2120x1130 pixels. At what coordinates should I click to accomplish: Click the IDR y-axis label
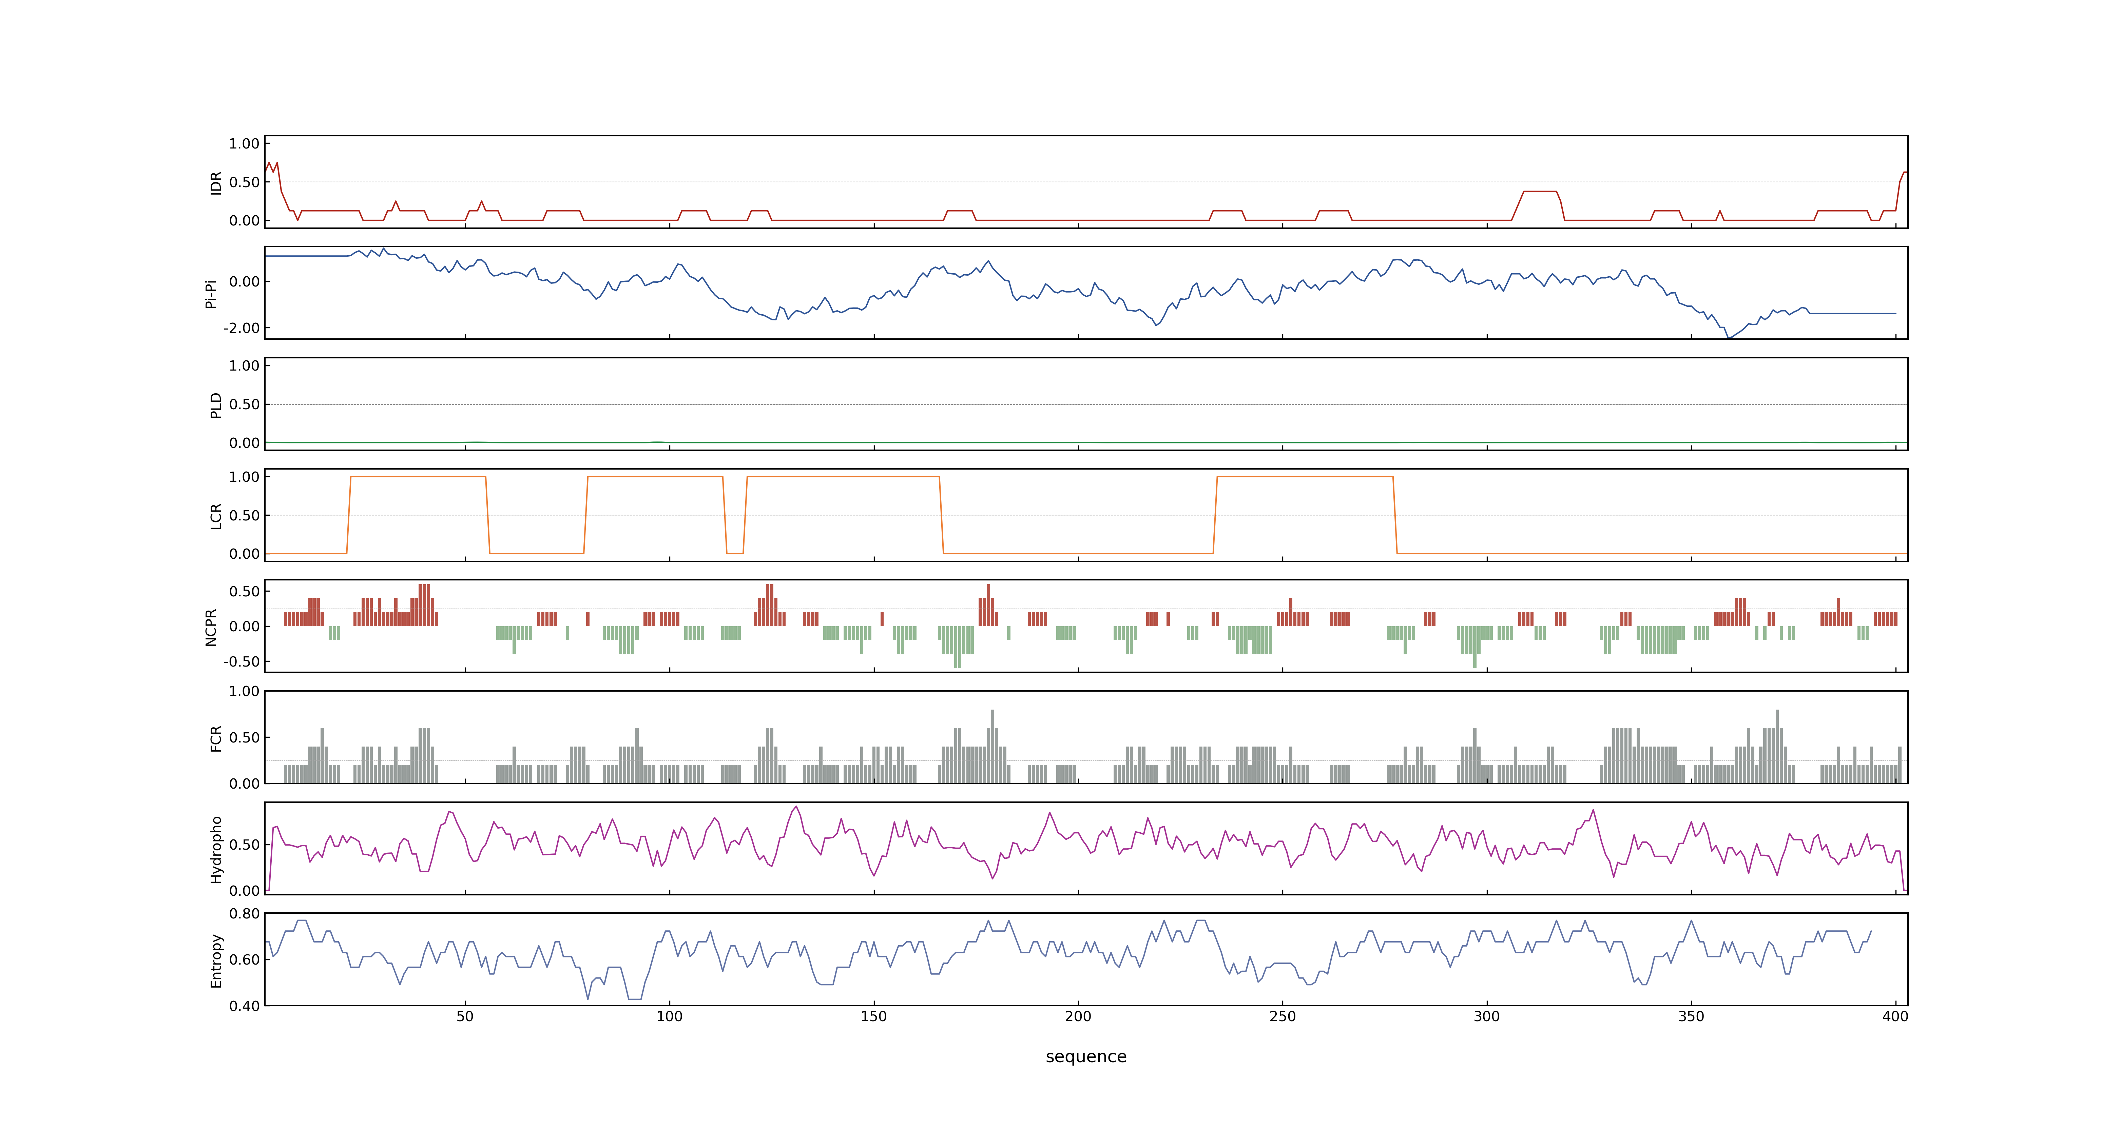216,183
